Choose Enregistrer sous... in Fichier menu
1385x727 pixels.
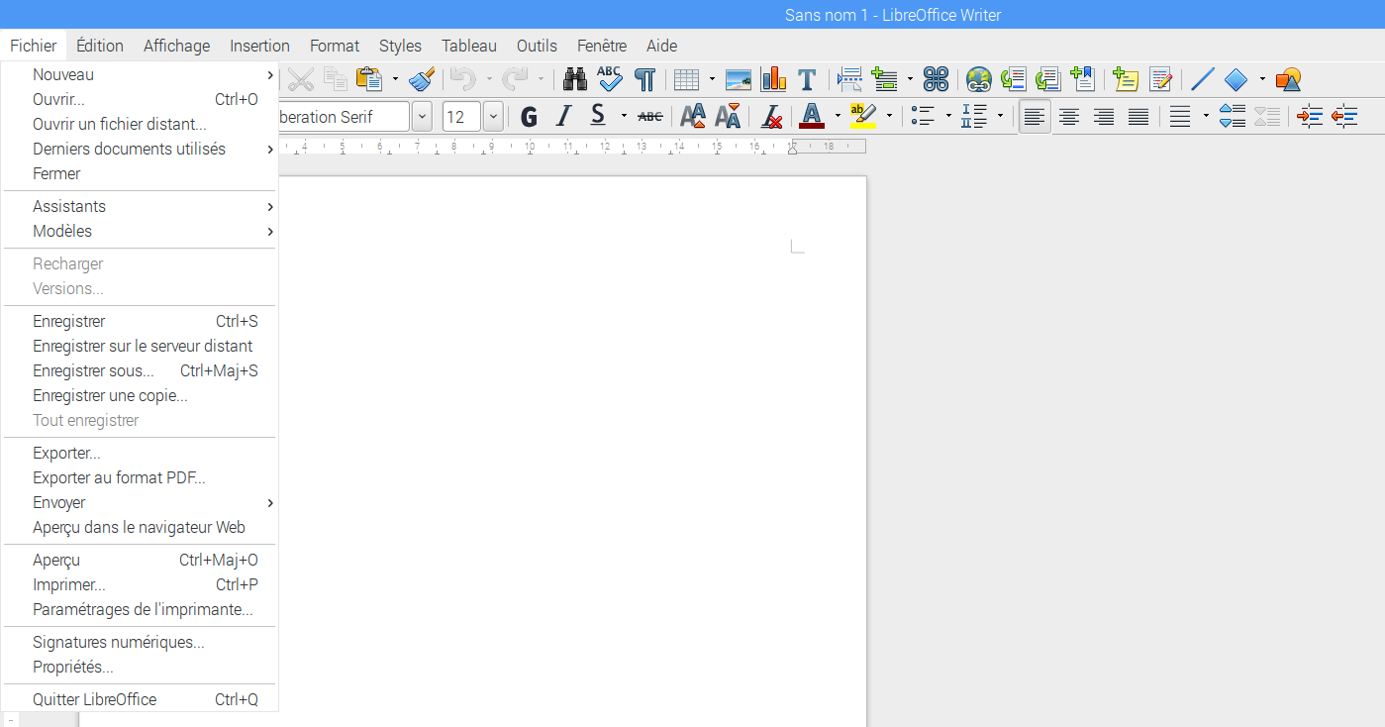(140, 370)
